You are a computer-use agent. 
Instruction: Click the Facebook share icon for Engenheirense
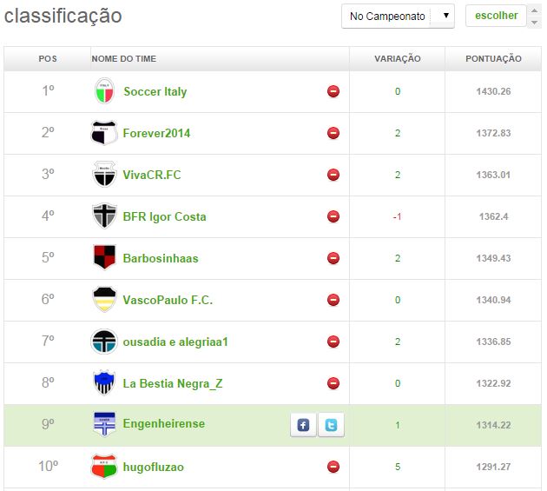tap(303, 425)
